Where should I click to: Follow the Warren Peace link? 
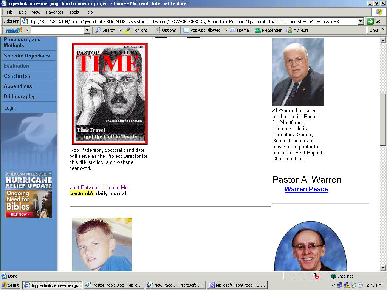click(x=306, y=189)
